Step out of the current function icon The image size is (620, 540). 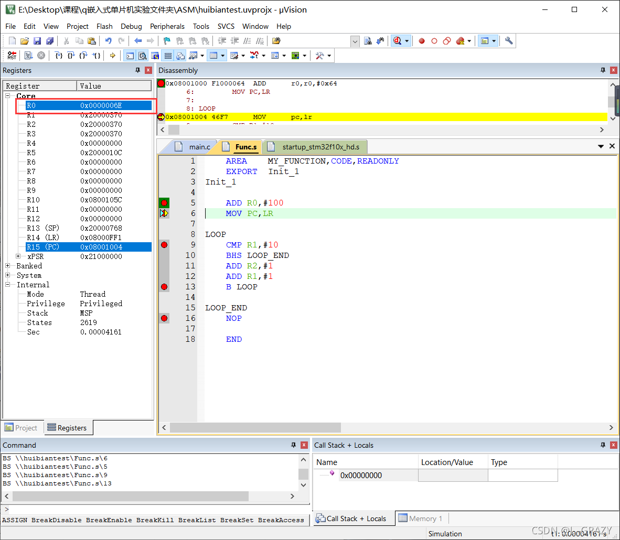click(x=83, y=56)
